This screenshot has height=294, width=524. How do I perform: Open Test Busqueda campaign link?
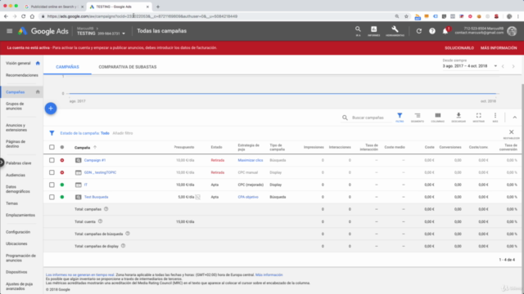pos(97,197)
